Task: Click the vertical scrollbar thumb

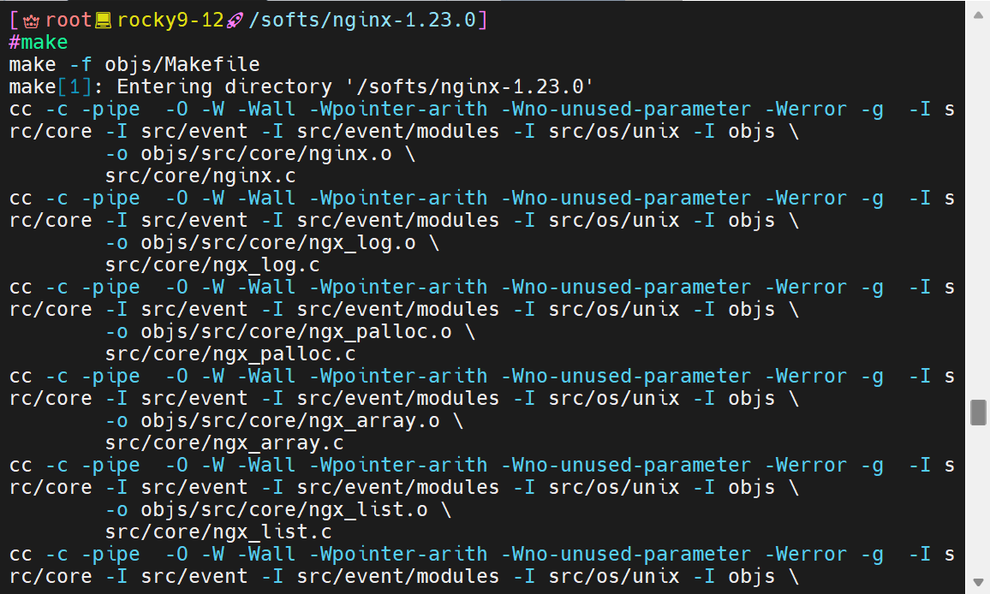Action: [x=978, y=413]
